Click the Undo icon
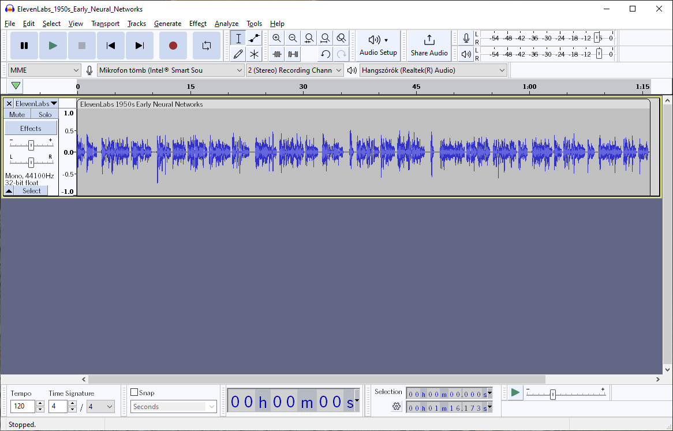The image size is (673, 431). pyautogui.click(x=325, y=53)
